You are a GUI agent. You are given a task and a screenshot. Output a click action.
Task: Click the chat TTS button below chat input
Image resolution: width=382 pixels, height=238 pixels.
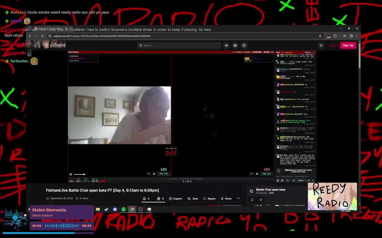(287, 180)
